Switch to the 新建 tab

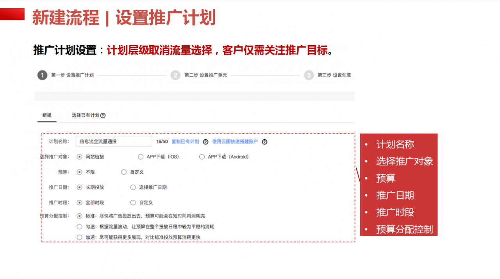click(47, 116)
